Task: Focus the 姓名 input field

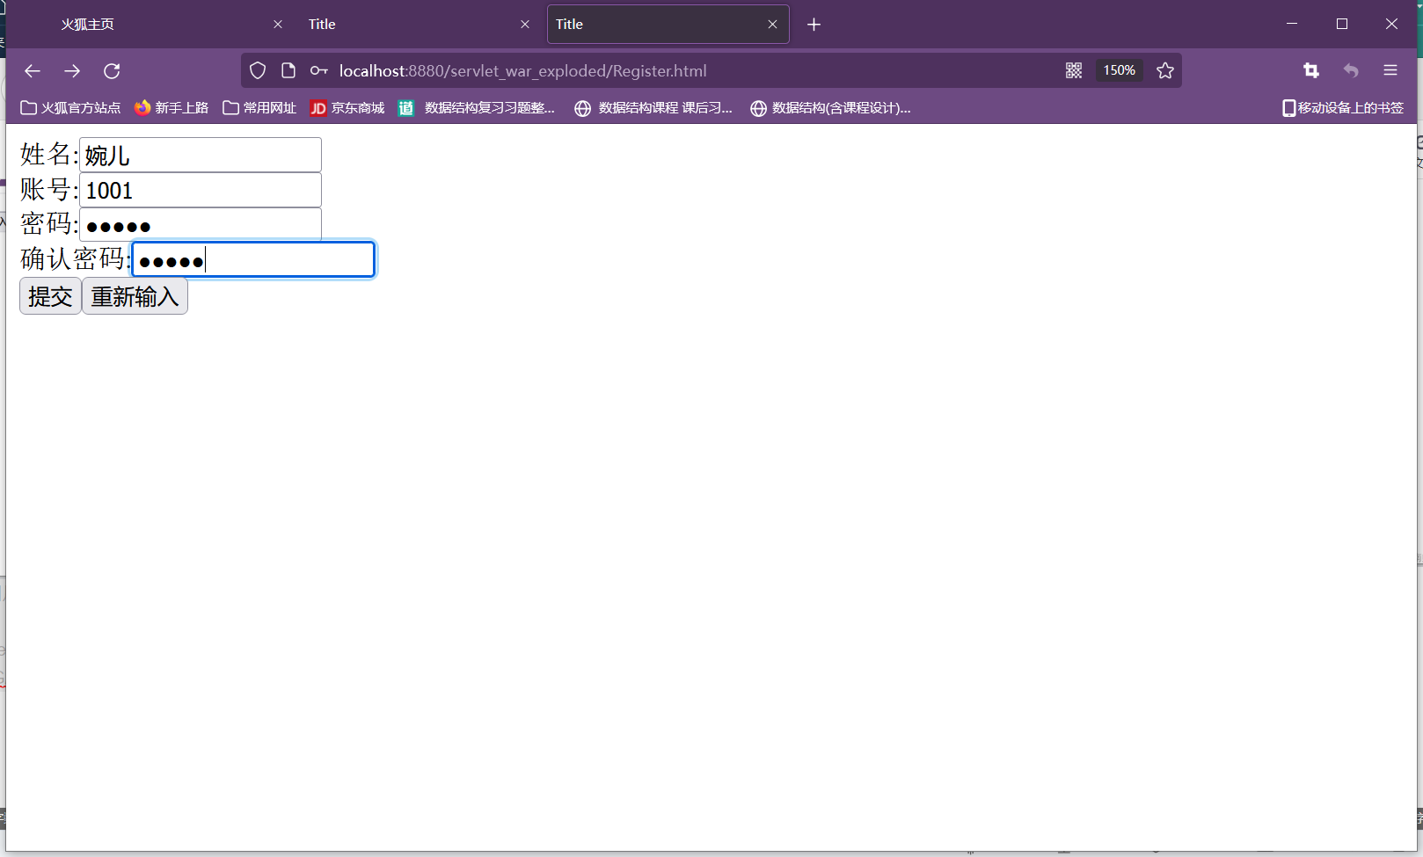Action: (x=201, y=155)
